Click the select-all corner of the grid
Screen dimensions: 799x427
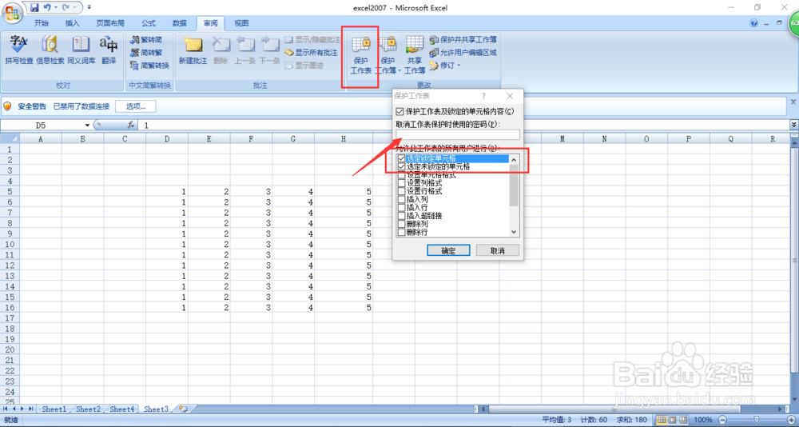pos(10,139)
